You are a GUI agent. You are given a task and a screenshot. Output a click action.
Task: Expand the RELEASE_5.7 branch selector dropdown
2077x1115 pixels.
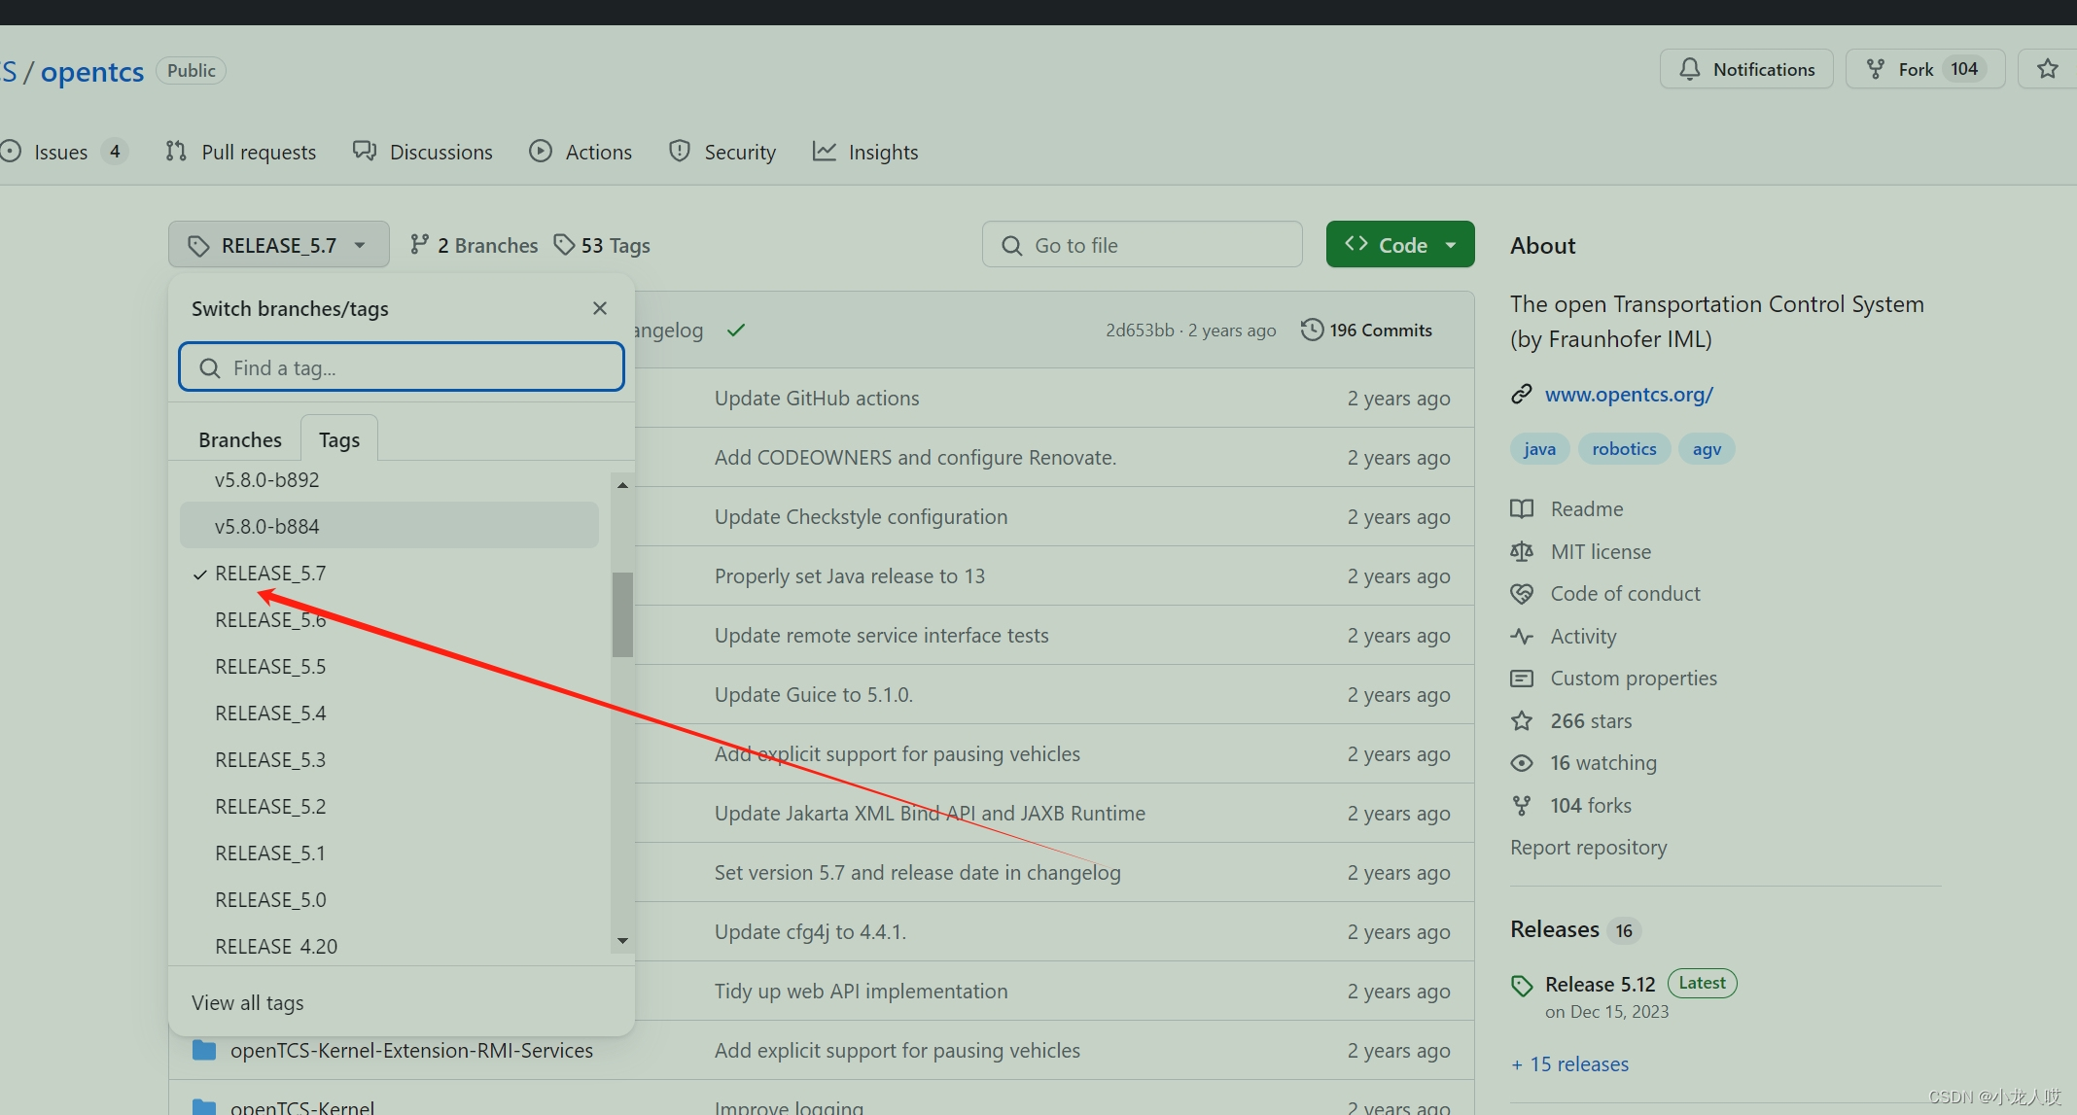pos(278,245)
